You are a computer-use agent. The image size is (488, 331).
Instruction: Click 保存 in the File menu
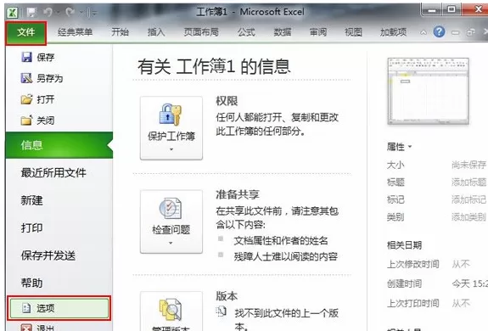click(x=37, y=57)
